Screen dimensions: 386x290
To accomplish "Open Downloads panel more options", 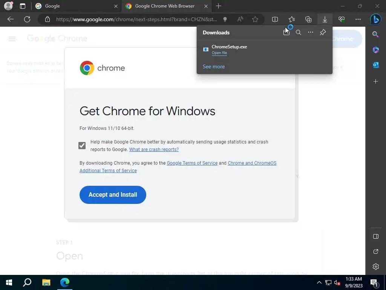I will (311, 32).
